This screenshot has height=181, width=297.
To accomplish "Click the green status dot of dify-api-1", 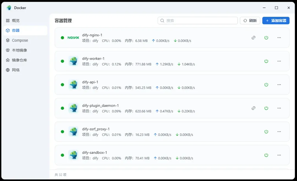I will tap(62, 84).
